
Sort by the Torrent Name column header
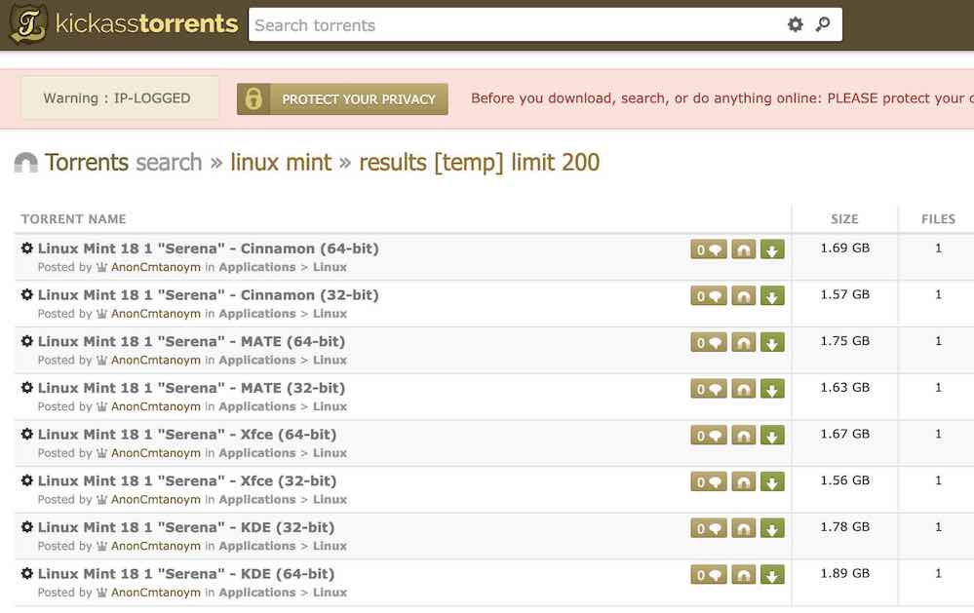[73, 218]
